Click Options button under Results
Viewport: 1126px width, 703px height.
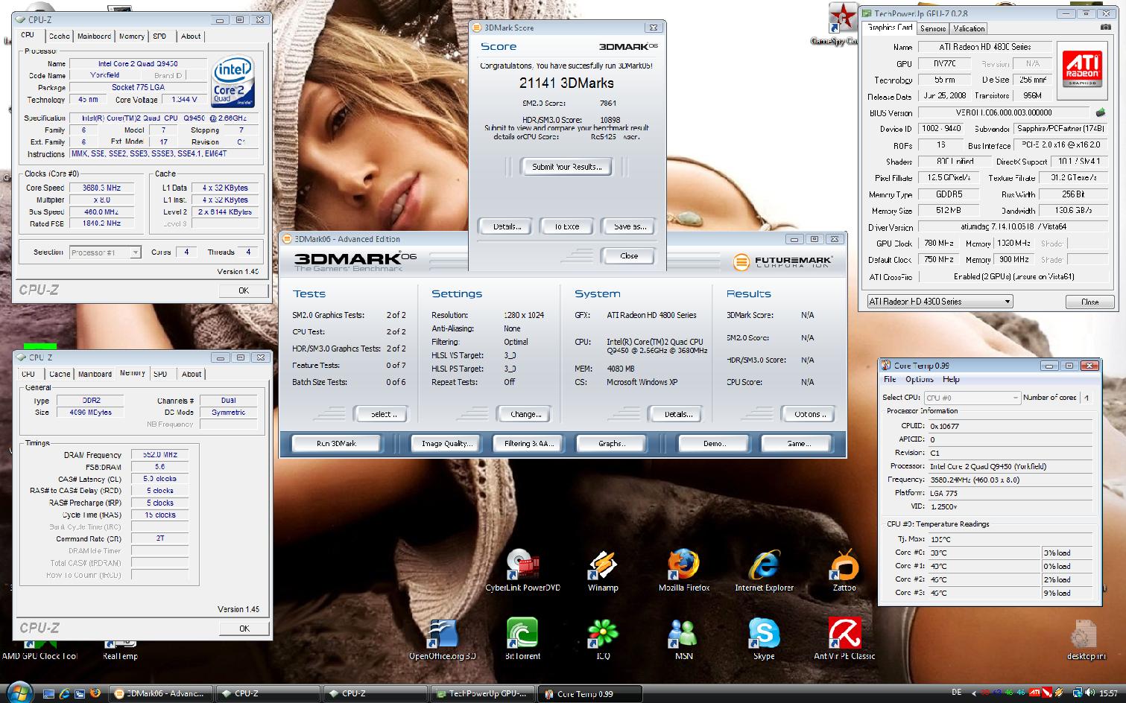(808, 414)
